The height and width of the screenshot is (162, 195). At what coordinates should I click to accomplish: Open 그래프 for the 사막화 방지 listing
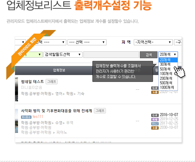[x=100, y=111]
